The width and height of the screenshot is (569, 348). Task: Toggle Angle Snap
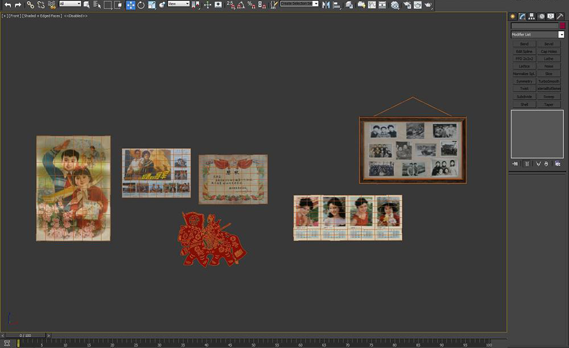click(241, 5)
